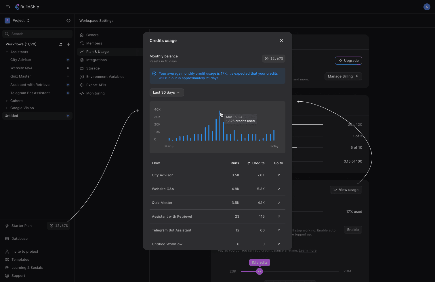
Task: Click the Mar 15 bar in usage chart
Action: point(220,125)
